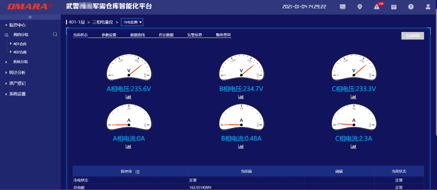Open the user profile icon

point(428,7)
